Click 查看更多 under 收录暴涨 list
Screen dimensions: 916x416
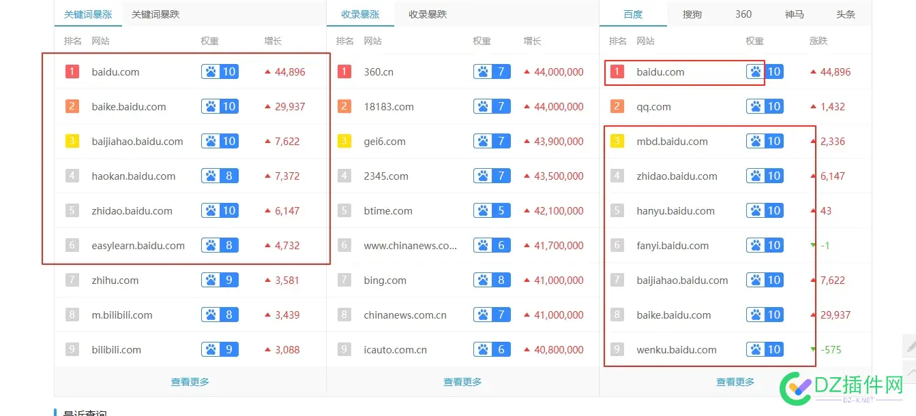coord(462,382)
